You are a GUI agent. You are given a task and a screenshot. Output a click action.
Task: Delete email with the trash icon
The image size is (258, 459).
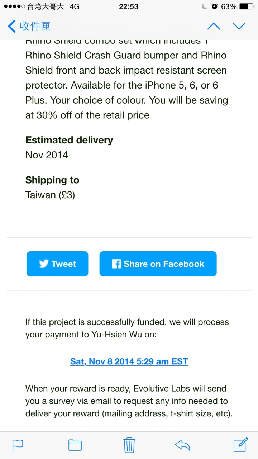pos(129,445)
